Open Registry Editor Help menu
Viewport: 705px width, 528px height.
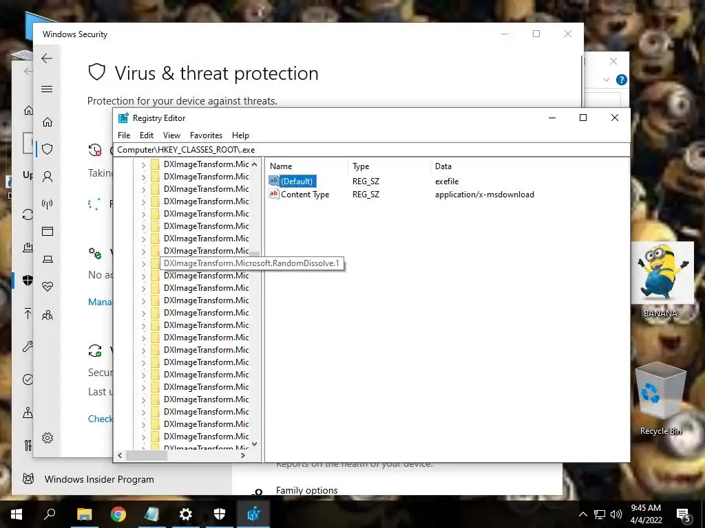coord(240,135)
